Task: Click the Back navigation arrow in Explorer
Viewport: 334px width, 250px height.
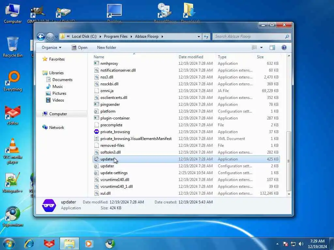Action: click(x=41, y=36)
